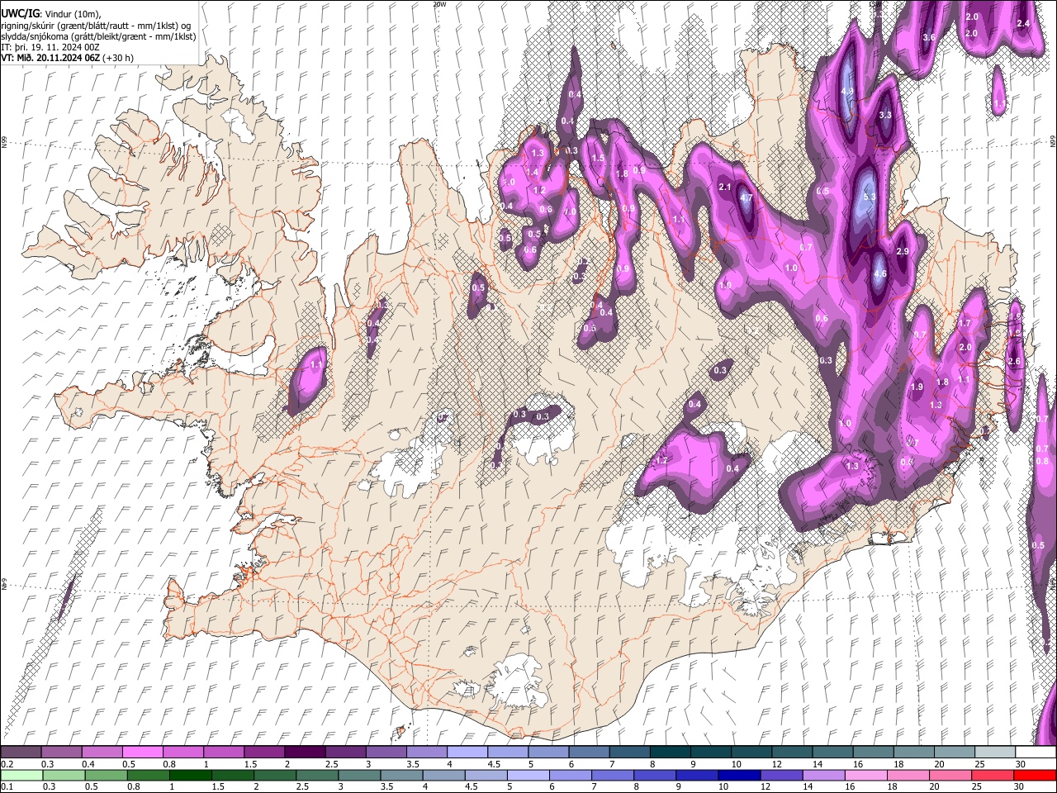Click top-row dark purple swatch between 2 and 2.5

[x=304, y=752]
